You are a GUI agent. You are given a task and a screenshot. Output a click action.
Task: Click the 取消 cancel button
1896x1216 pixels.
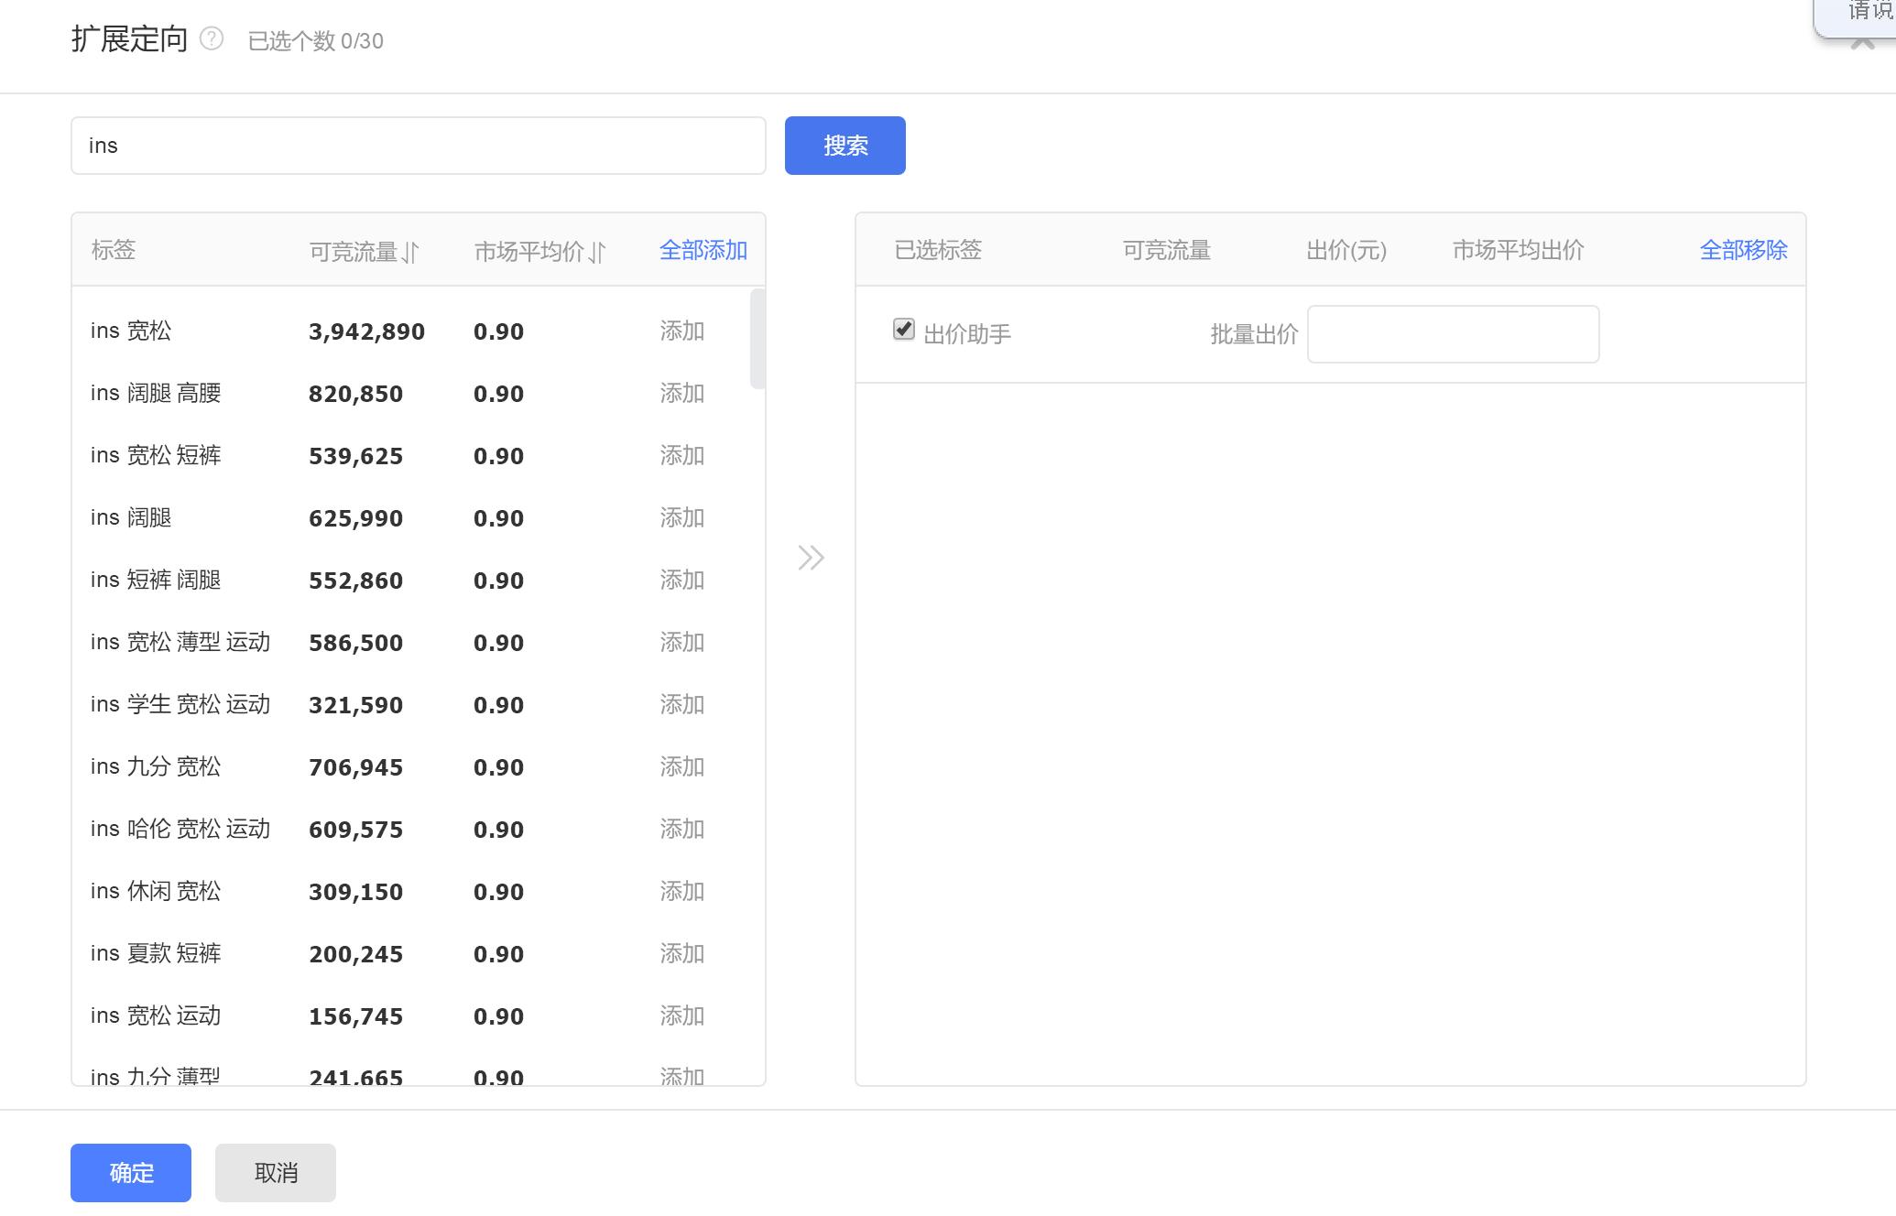[x=274, y=1172]
